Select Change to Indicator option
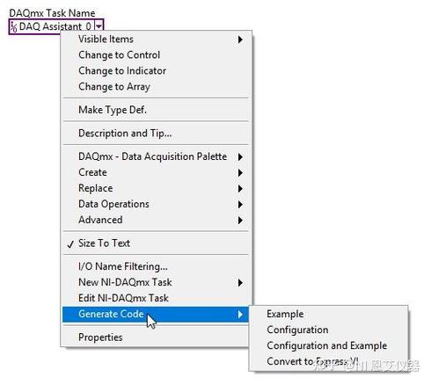The height and width of the screenshot is (384, 431). 156,71
